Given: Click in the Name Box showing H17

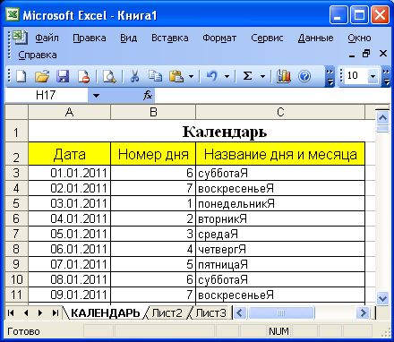Looking at the screenshot, I should coord(47,96).
